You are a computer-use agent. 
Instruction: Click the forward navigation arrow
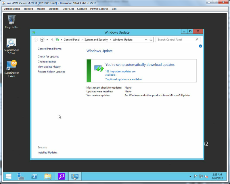click(x=42, y=40)
